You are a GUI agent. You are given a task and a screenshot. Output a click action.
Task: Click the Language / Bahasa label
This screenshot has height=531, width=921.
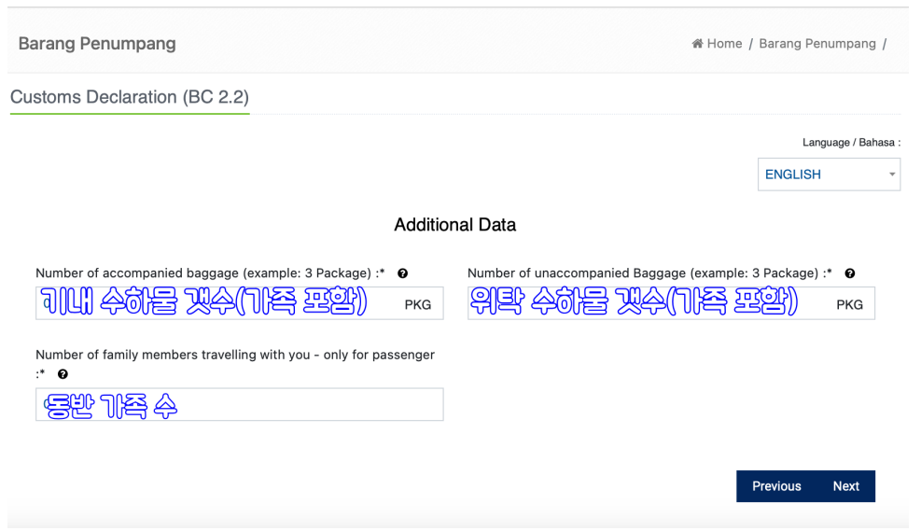(851, 142)
